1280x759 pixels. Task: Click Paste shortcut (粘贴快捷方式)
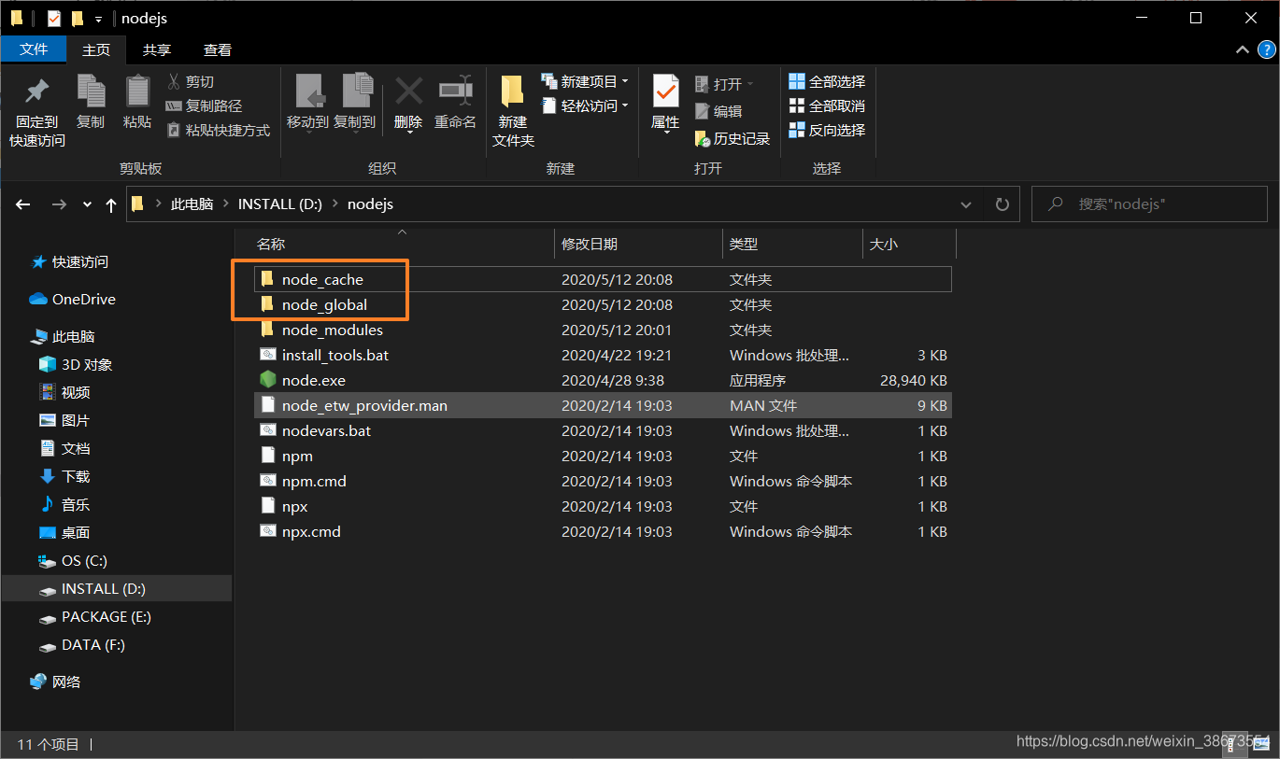[218, 131]
